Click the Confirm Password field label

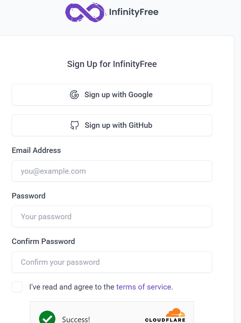pyautogui.click(x=43, y=241)
